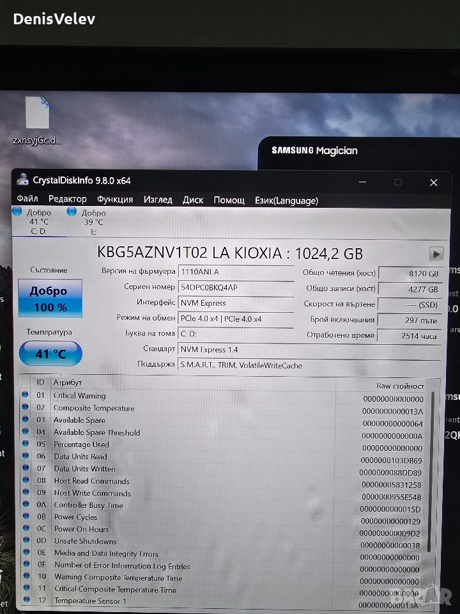The width and height of the screenshot is (460, 614).
Task: Expand the Език(Language) menu
Action: [x=286, y=200]
